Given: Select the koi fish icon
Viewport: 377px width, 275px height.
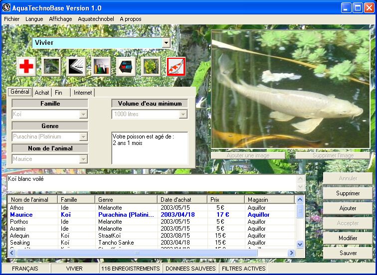Looking at the screenshot, I should point(176,66).
